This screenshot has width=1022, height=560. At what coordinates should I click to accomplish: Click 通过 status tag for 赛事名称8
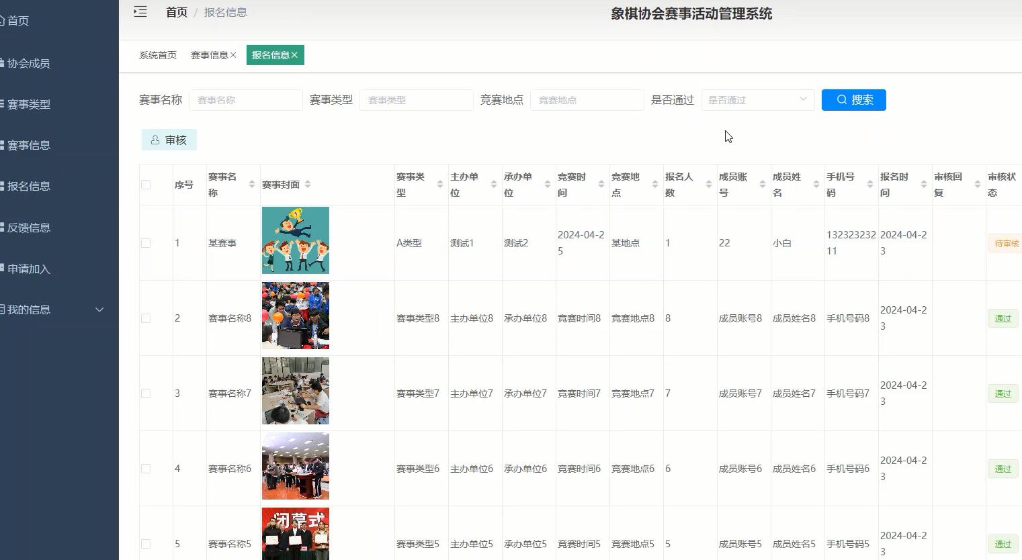[1003, 318]
